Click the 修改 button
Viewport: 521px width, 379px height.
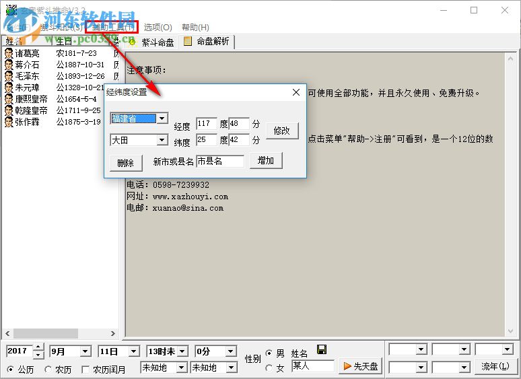pyautogui.click(x=282, y=131)
